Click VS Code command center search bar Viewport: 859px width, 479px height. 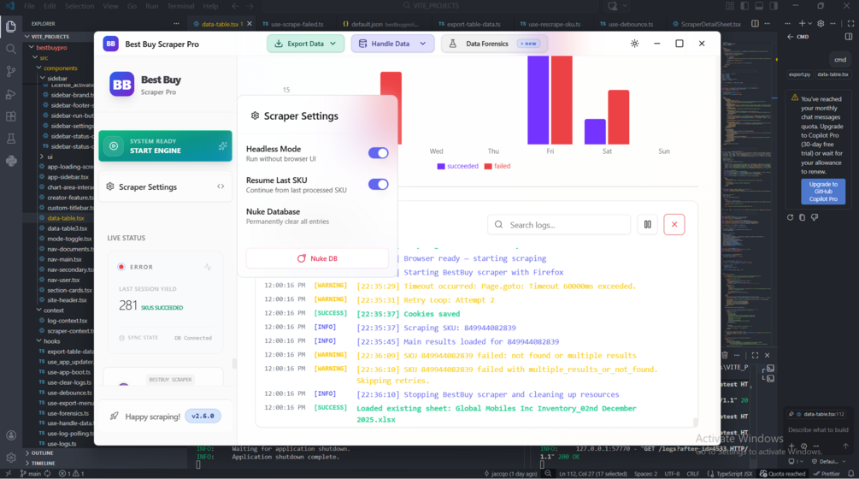pyautogui.click(x=431, y=6)
